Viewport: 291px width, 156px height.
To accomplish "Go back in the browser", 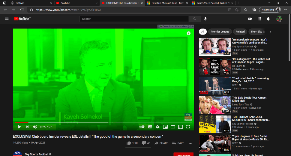I will coord(5,10).
